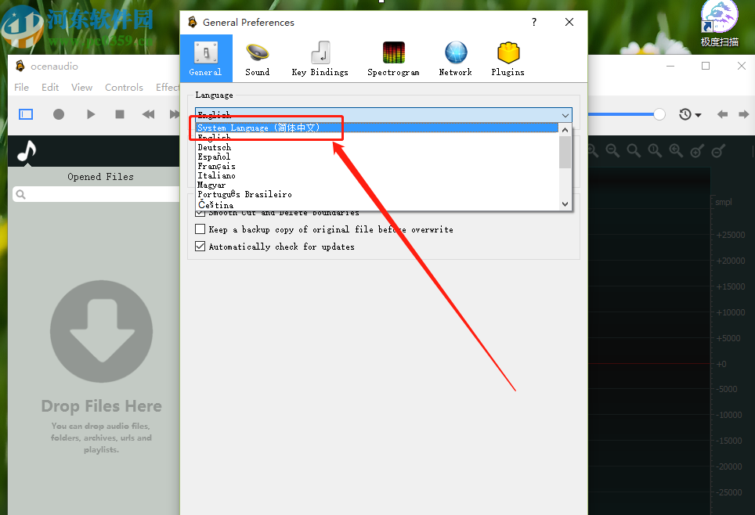Open the File menu in ocenaudio
Viewport: 755px width, 515px height.
[x=21, y=87]
